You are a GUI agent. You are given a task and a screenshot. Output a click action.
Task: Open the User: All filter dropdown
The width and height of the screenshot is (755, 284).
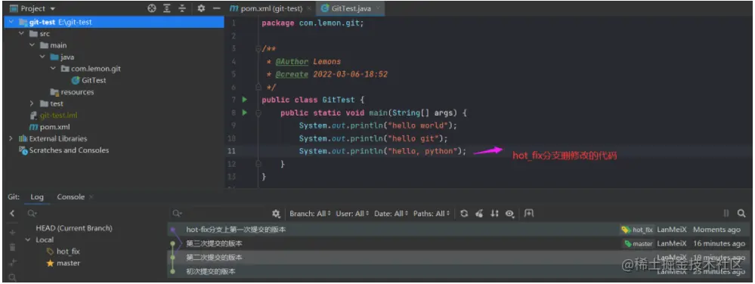pyautogui.click(x=352, y=213)
